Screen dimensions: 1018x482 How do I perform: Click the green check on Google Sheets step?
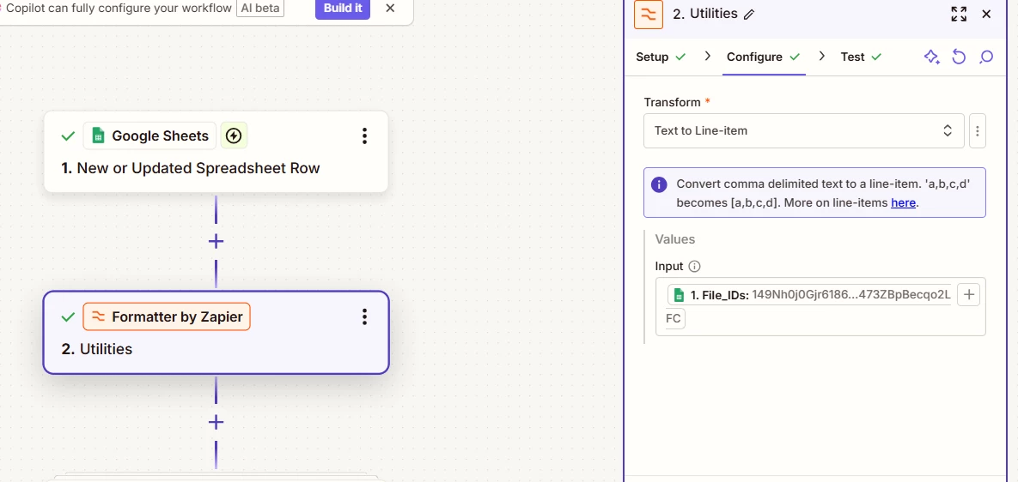click(x=68, y=136)
